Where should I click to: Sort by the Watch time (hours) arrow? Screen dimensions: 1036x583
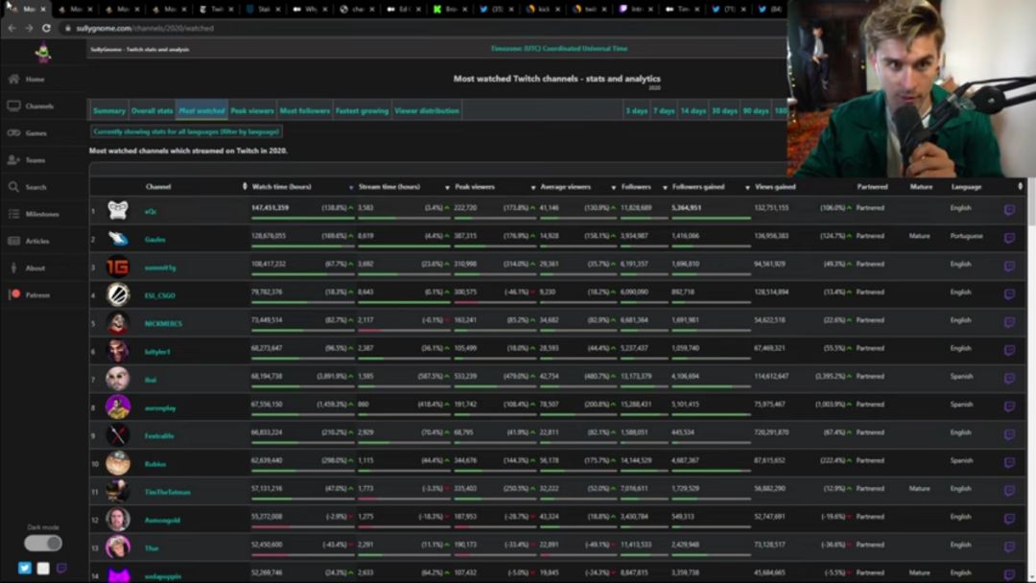[351, 188]
